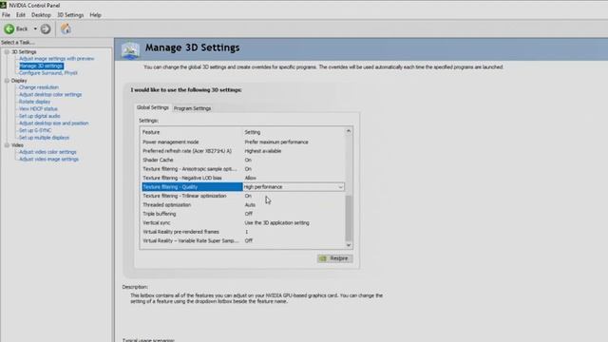
Task: Open the Back history dropdown arrow
Action: click(x=35, y=28)
